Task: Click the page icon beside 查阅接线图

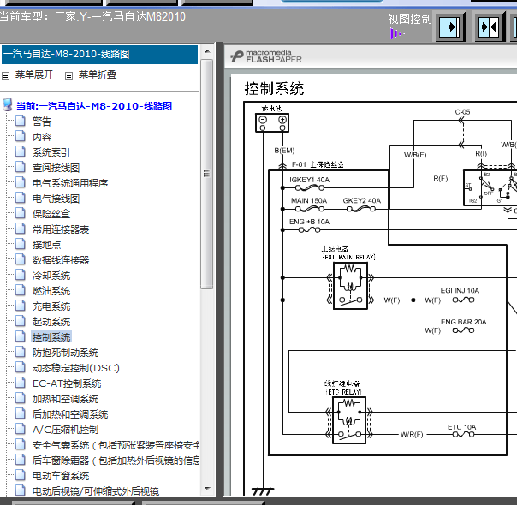Action: (20, 167)
